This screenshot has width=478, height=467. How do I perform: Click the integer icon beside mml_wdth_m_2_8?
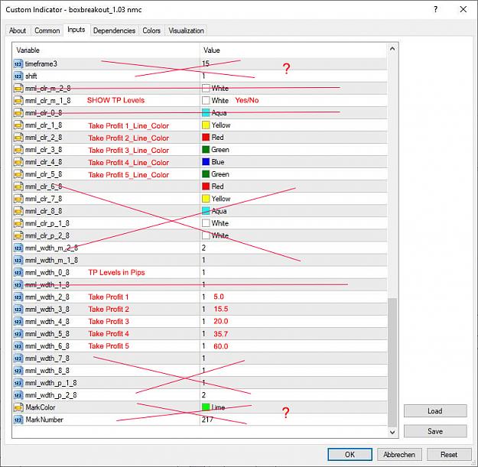click(18, 248)
